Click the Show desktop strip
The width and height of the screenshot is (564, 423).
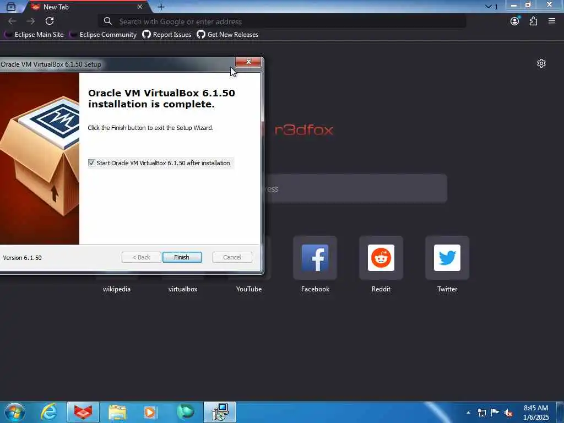click(560, 412)
